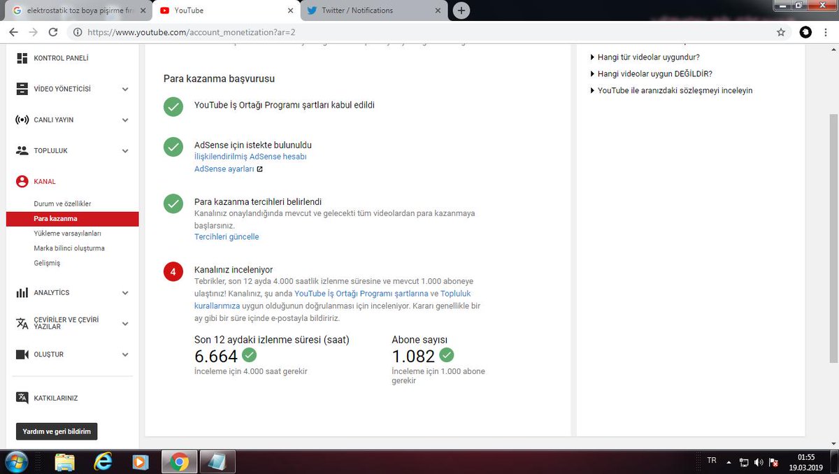Expand the Analytics section
Viewport: 839px width, 474px height.
pyautogui.click(x=125, y=293)
